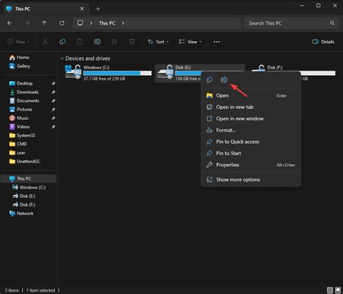Refresh the This PC view
This screenshot has height=294, width=343.
(x=62, y=23)
